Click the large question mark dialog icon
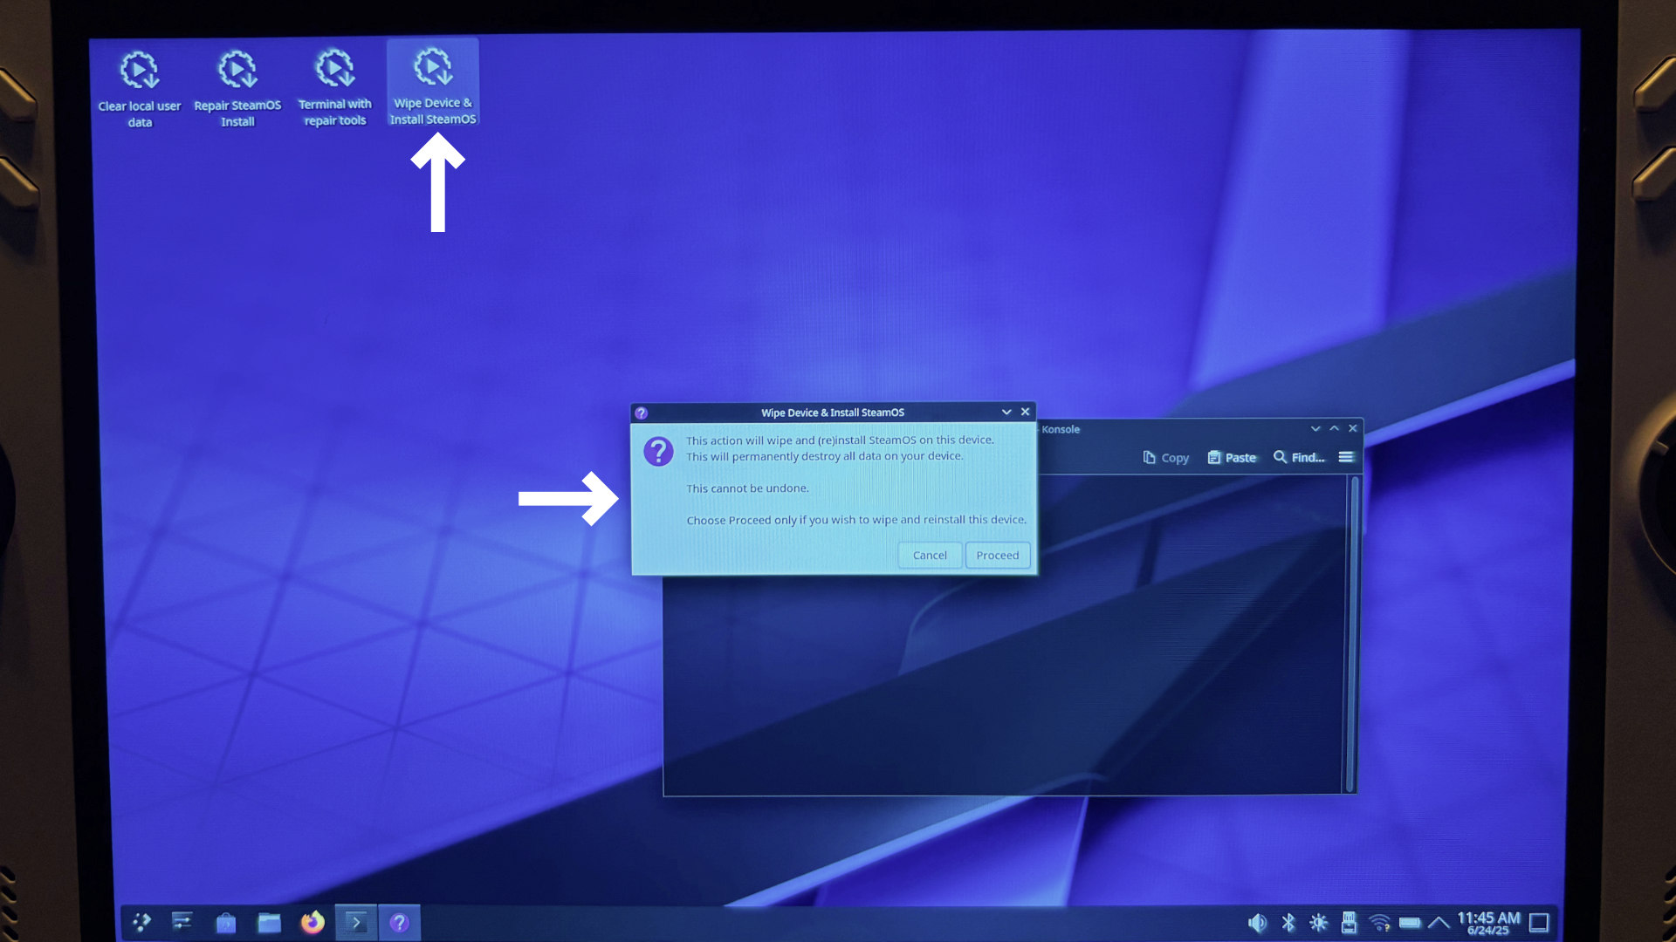1676x942 pixels. [x=658, y=452]
